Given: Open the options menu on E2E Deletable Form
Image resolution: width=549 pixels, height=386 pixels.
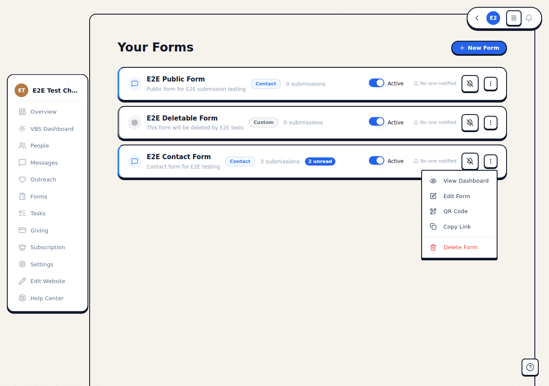Looking at the screenshot, I should (490, 123).
